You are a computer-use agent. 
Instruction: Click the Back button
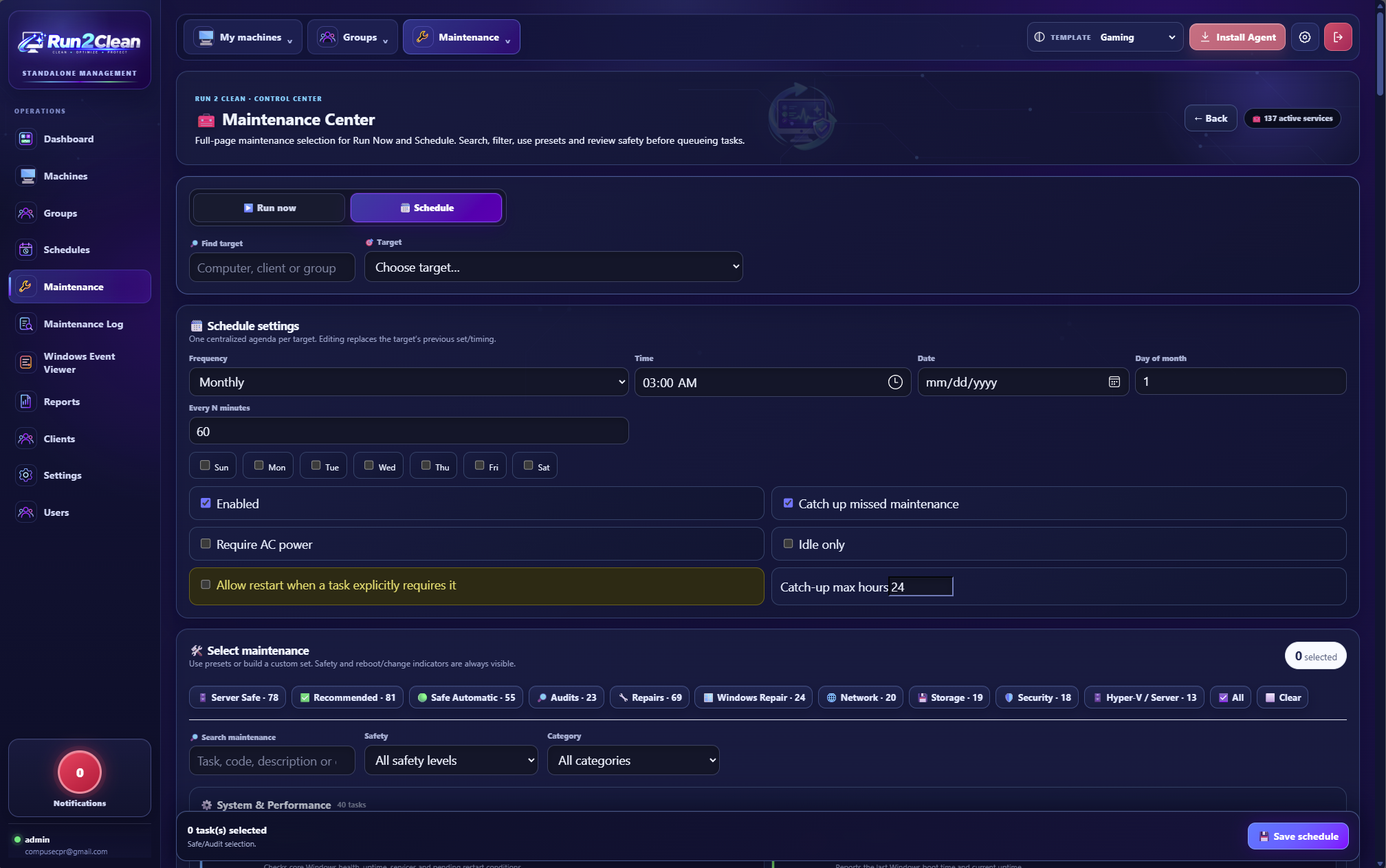tap(1211, 118)
